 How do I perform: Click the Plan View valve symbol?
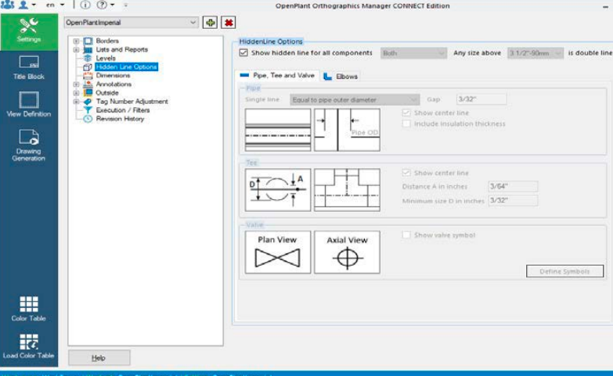(278, 252)
